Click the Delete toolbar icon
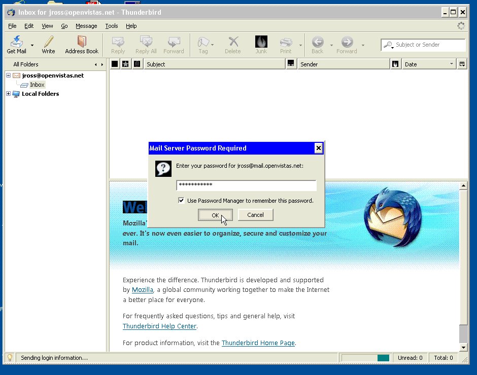This screenshot has height=375, width=477. point(233,42)
